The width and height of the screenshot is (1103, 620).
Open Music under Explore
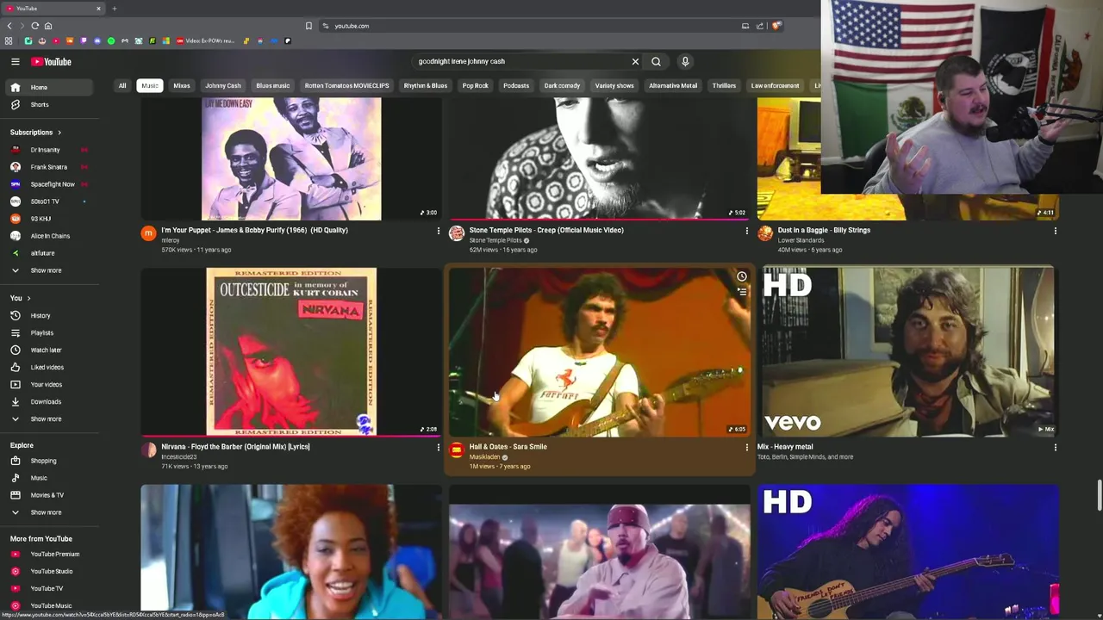(x=50, y=478)
